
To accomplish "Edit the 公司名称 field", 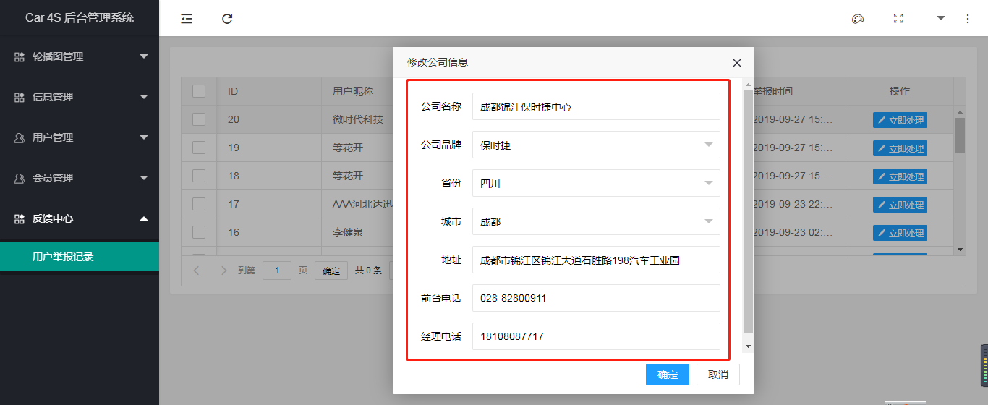I will coord(596,106).
